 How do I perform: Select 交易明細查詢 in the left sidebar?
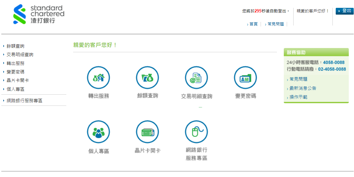tap(20, 55)
